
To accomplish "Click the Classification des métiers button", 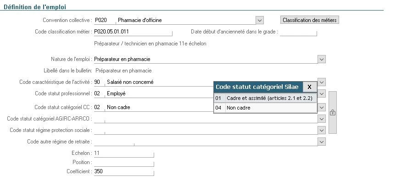I will [x=310, y=20].
